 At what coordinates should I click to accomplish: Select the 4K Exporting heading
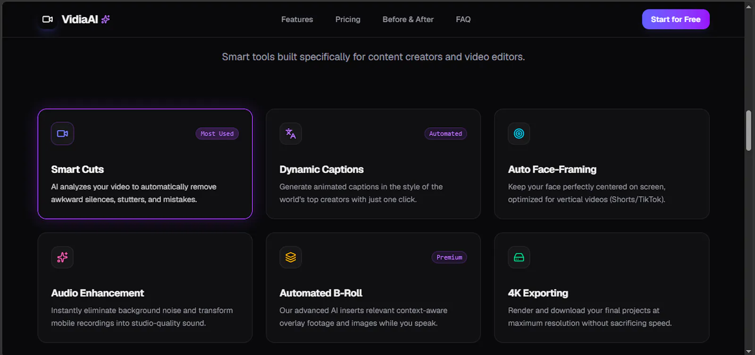[538, 293]
